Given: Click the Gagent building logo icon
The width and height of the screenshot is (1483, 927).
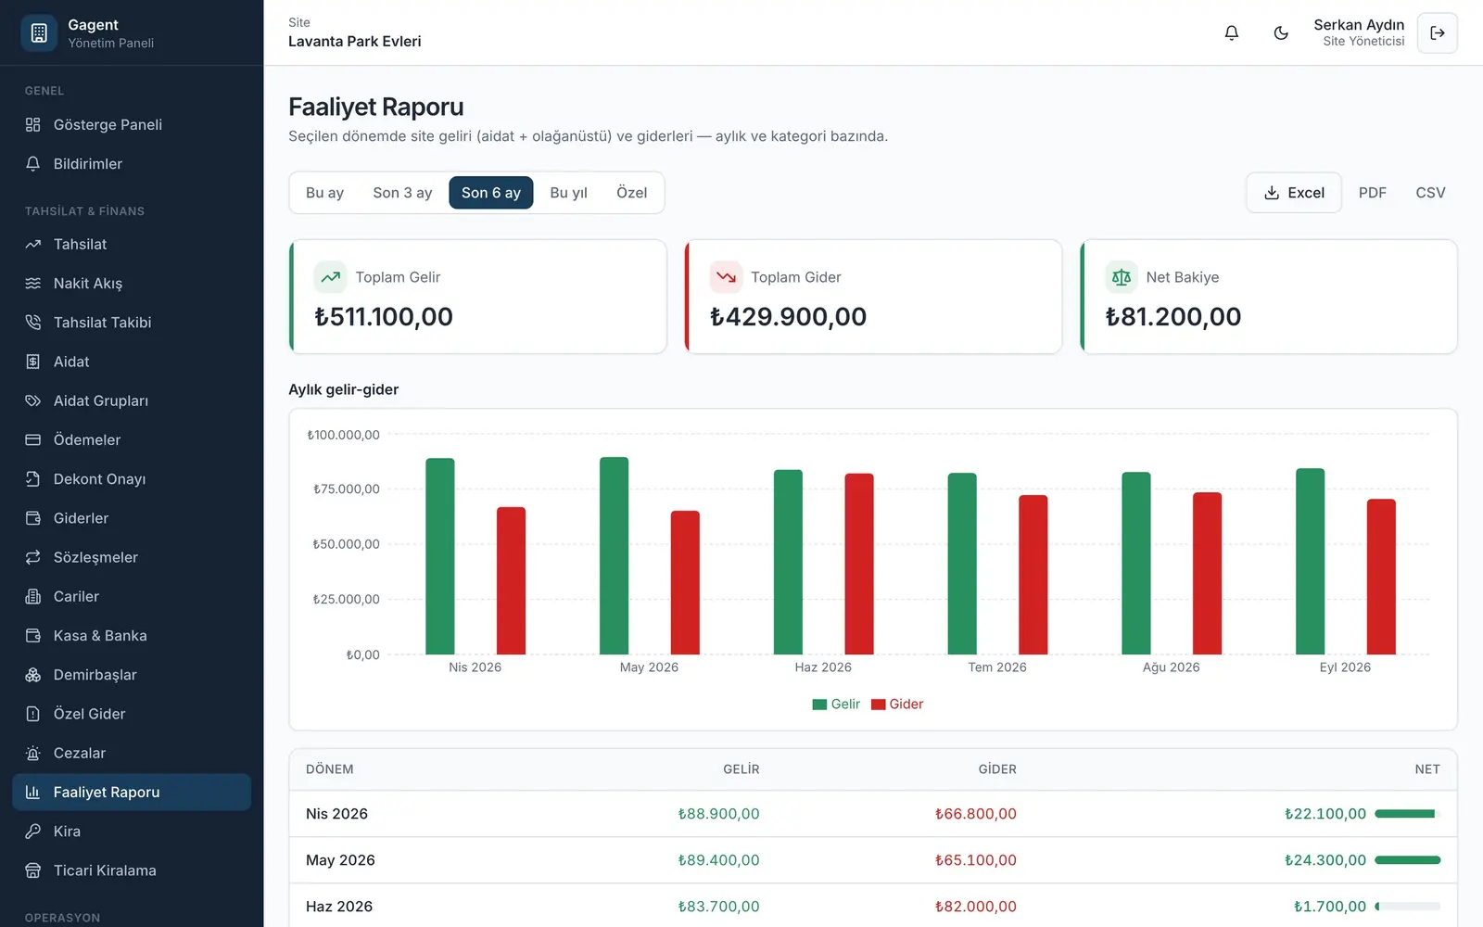Looking at the screenshot, I should tap(39, 33).
